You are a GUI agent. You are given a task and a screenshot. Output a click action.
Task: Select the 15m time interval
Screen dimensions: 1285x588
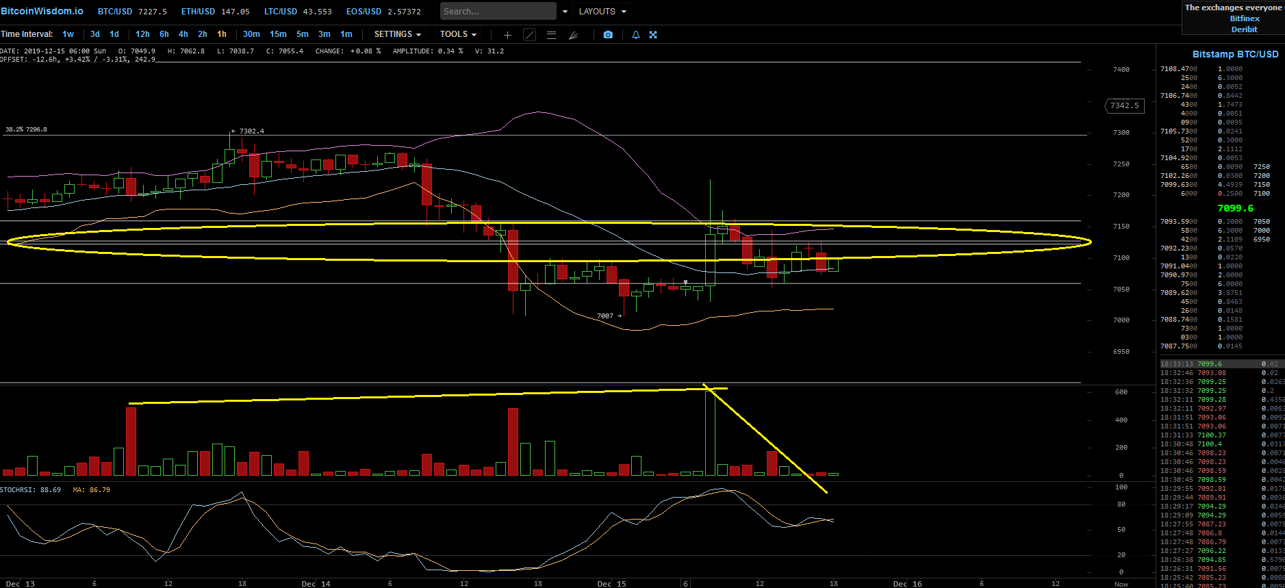(278, 34)
